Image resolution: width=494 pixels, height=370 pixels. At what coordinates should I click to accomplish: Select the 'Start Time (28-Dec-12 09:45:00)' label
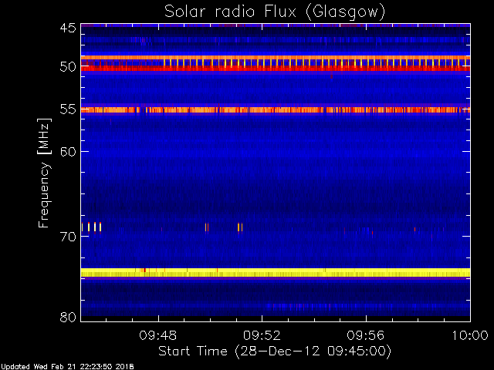[275, 351]
